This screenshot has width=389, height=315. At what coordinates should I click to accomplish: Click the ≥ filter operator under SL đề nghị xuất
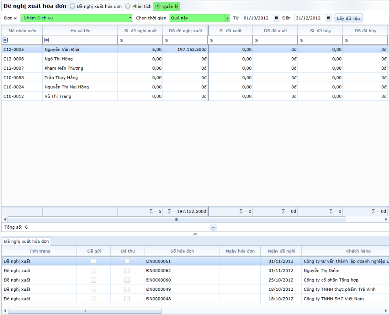point(121,40)
